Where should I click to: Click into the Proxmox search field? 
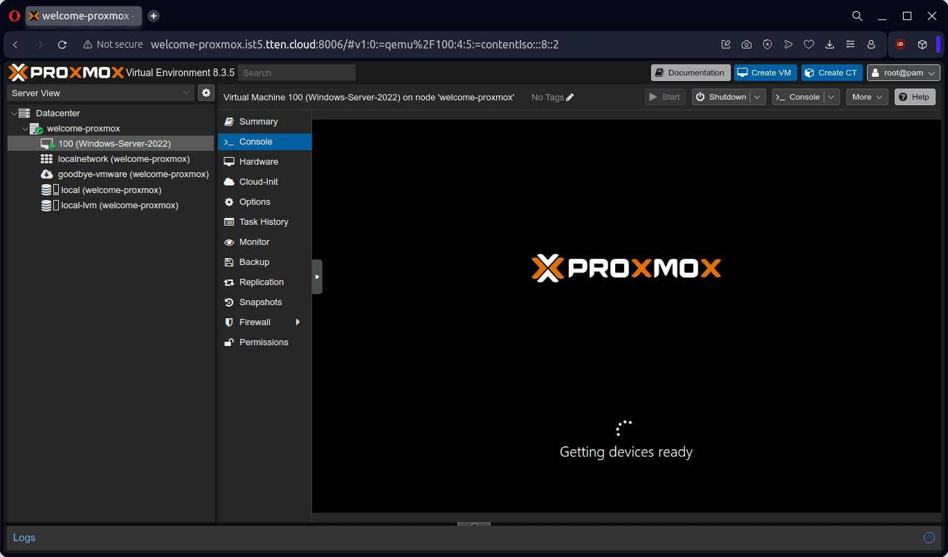pos(296,73)
